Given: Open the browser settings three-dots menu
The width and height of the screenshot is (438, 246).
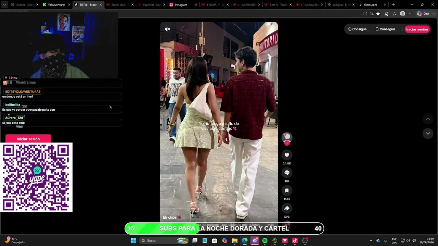Looking at the screenshot, I should click(411, 14).
